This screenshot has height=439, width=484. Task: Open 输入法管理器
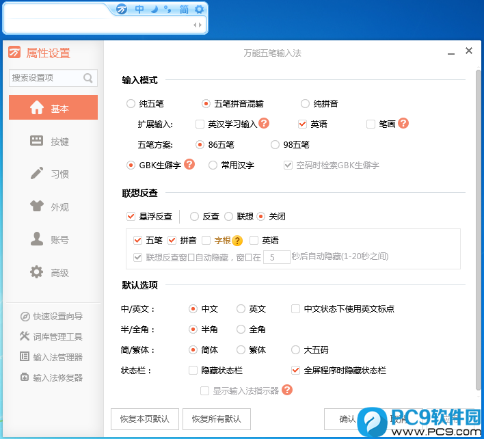[51, 357]
